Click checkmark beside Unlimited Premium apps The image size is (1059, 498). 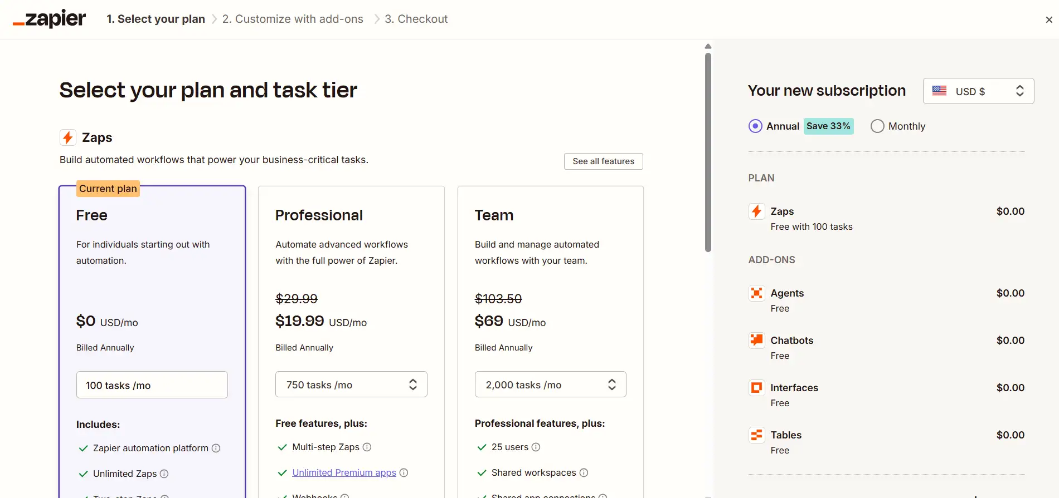(282, 472)
